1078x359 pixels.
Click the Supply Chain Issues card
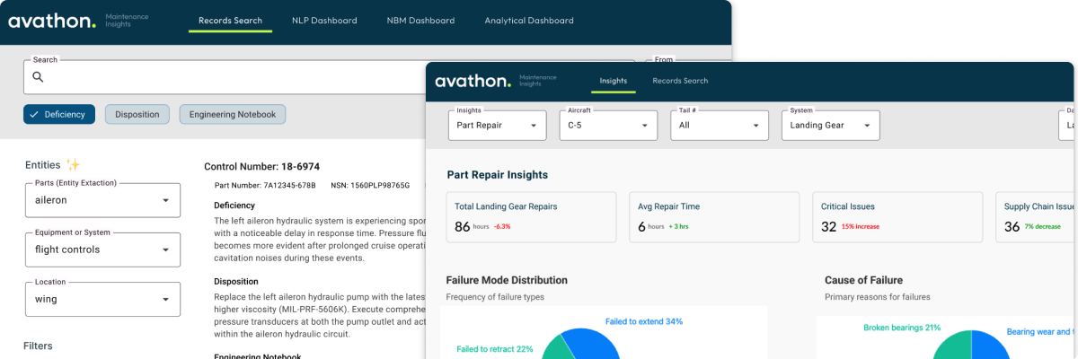coord(1036,216)
